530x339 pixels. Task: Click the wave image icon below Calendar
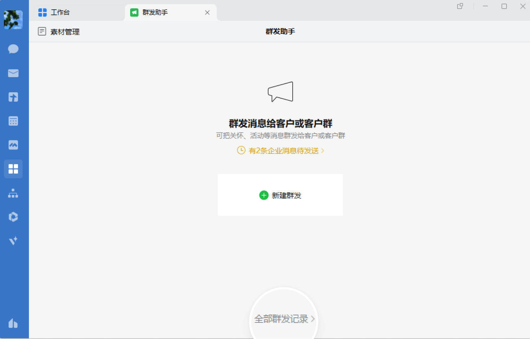click(x=13, y=145)
